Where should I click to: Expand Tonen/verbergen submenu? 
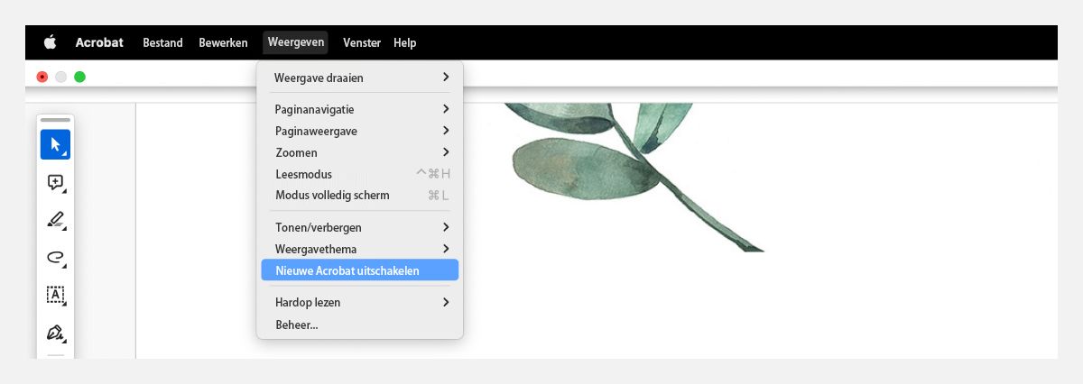(x=360, y=227)
